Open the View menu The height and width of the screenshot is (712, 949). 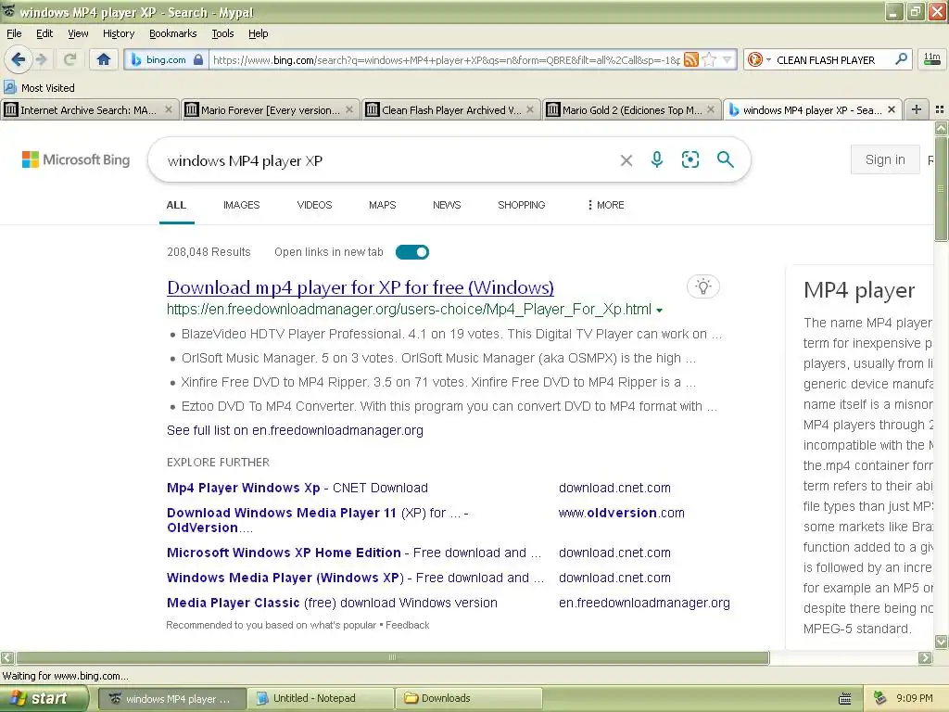[78, 33]
